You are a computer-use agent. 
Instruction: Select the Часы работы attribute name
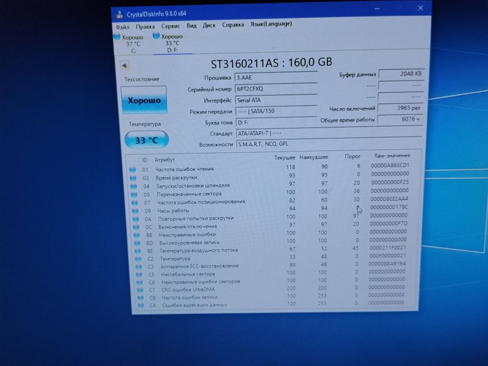173,211
